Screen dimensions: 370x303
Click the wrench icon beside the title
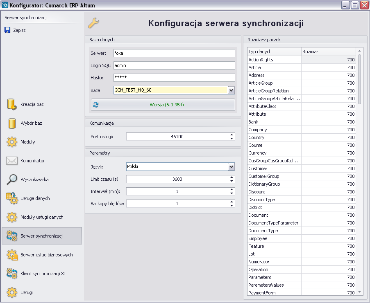coord(93,23)
